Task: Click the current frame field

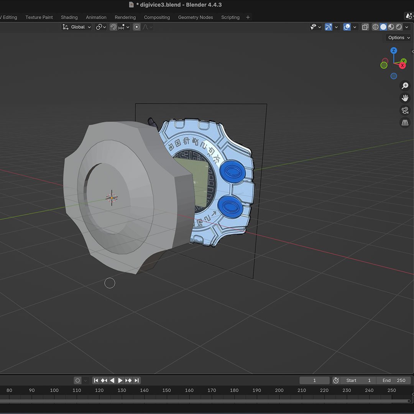Action: [x=314, y=381]
